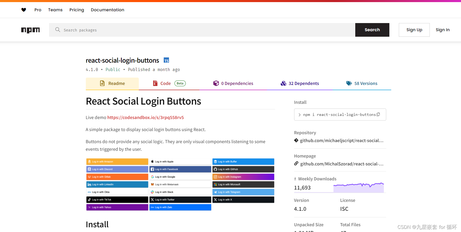This screenshot has width=461, height=232.
Task: Click the 'Total Files' label
Action: tap(350, 225)
